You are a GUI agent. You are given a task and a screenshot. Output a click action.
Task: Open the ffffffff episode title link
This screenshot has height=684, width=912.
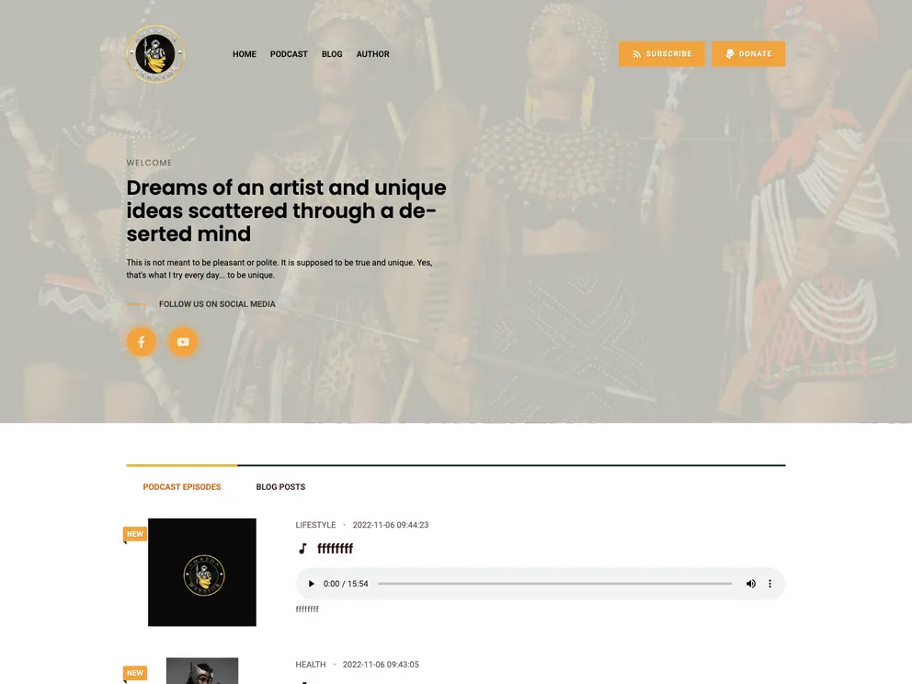point(335,549)
